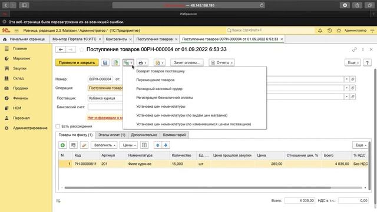Click the notifications bell icon
The height and width of the screenshot is (212, 377).
click(320, 31)
